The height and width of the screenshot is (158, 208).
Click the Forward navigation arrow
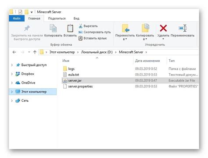click(22, 52)
